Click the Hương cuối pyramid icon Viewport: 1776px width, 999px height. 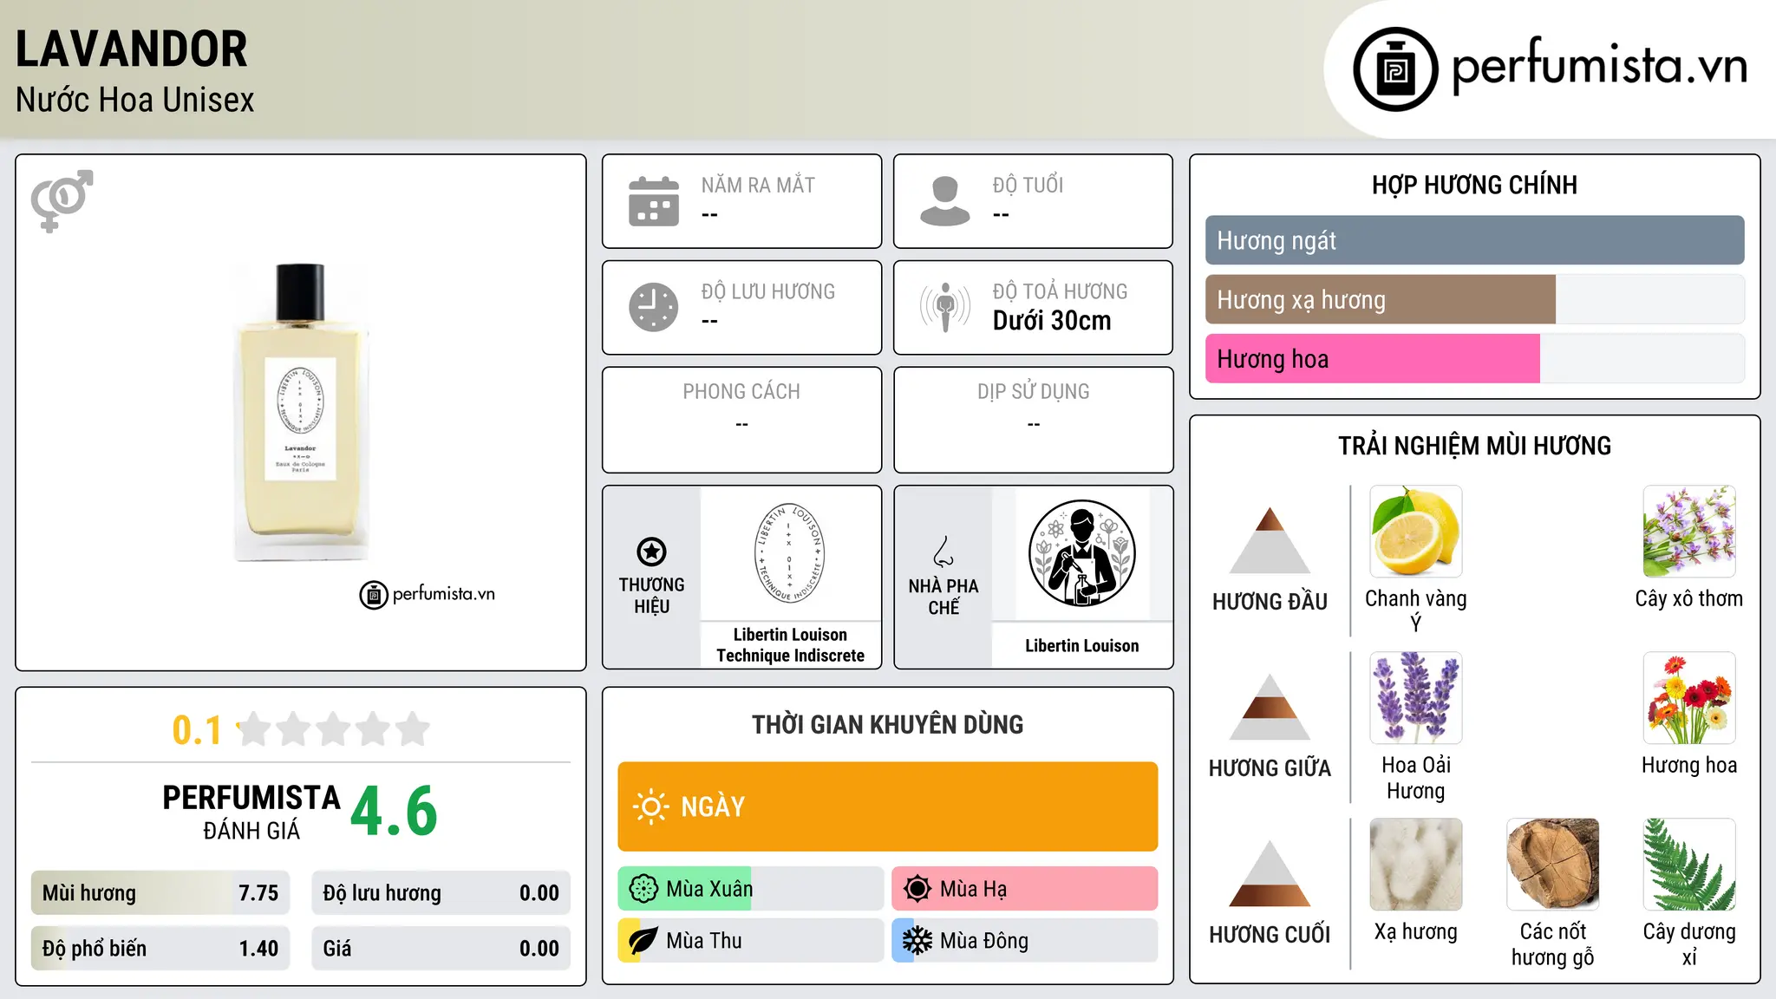tap(1270, 873)
